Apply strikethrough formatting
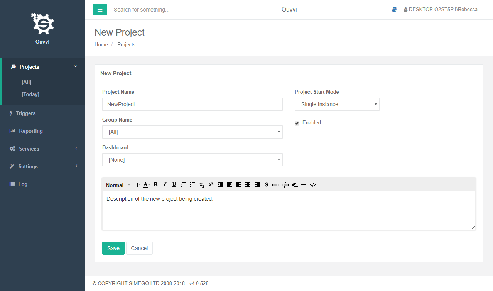493x291 pixels. coord(267,184)
